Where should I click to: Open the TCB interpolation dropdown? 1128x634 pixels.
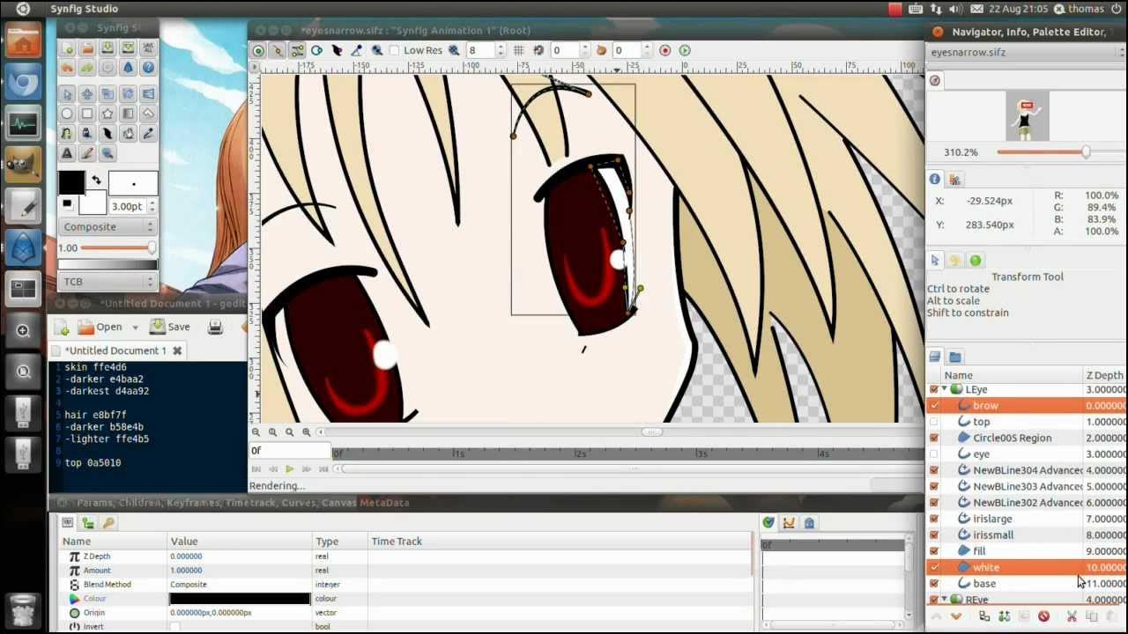[x=108, y=282]
